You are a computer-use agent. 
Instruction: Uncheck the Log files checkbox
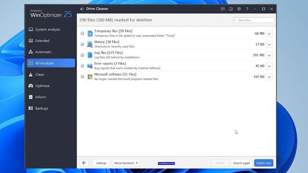[x=82, y=55]
